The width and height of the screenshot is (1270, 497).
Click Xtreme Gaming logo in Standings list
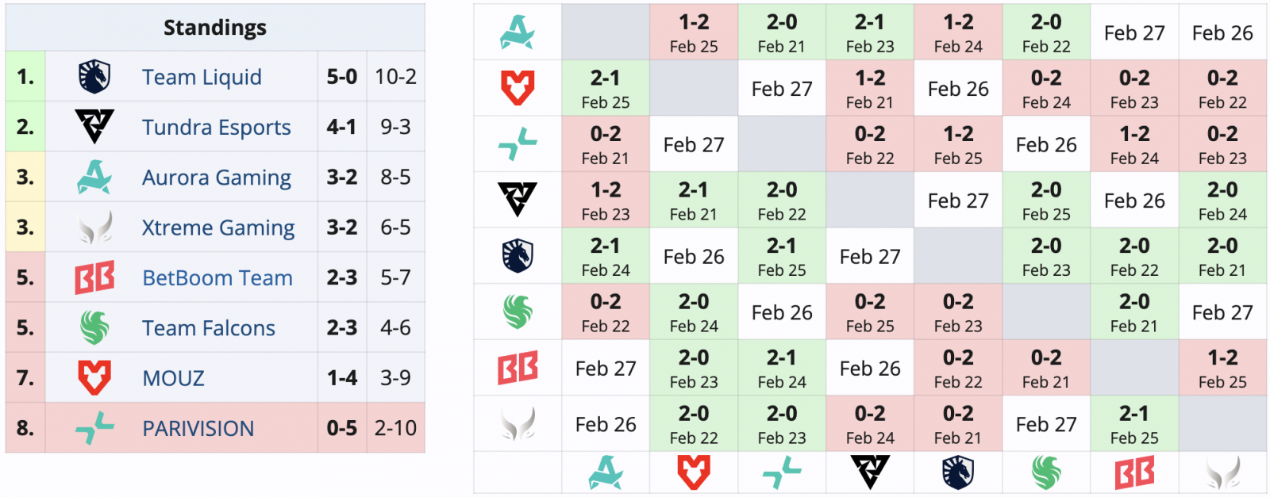click(94, 227)
